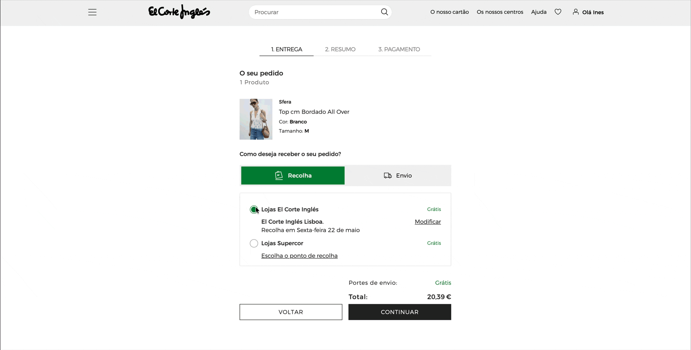Go to the 2. Resumo step tab
This screenshot has width=691, height=350.
click(340, 49)
